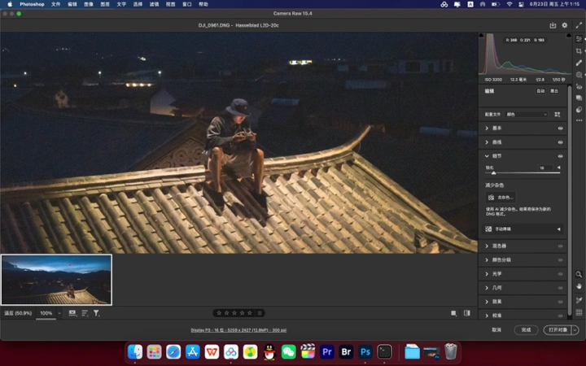The image size is (586, 366).
Task: Select the Hand pan tool
Action: click(x=579, y=286)
